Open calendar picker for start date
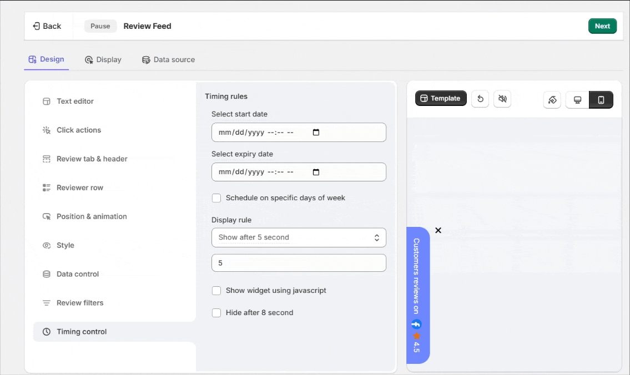 (x=316, y=133)
